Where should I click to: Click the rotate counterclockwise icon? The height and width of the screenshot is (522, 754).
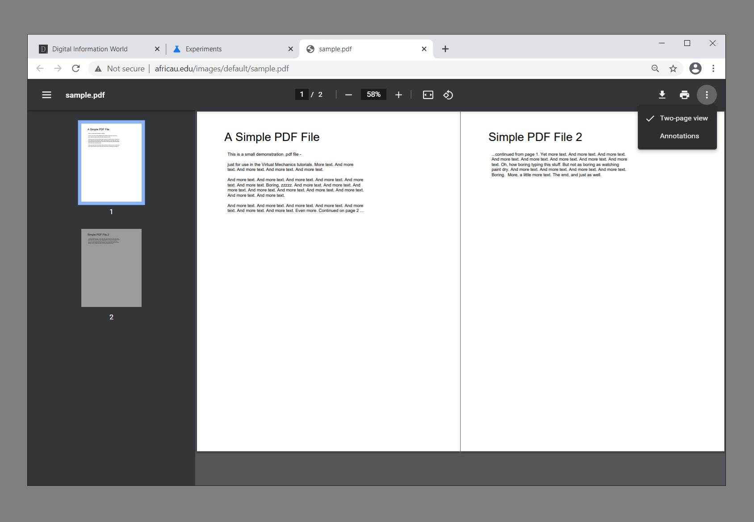pos(448,95)
